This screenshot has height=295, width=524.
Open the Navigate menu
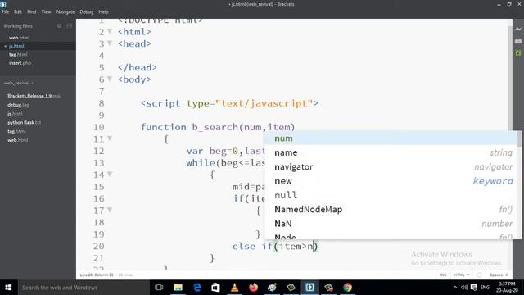pyautogui.click(x=65, y=12)
